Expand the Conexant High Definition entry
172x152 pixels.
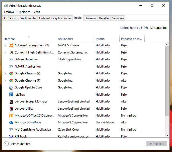click(5, 52)
